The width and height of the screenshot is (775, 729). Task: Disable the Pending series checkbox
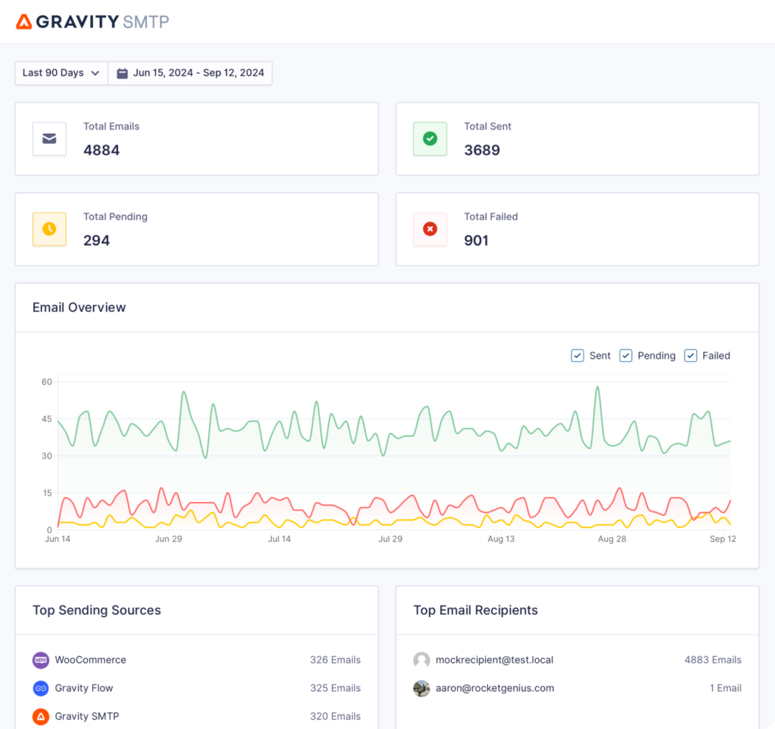[626, 355]
